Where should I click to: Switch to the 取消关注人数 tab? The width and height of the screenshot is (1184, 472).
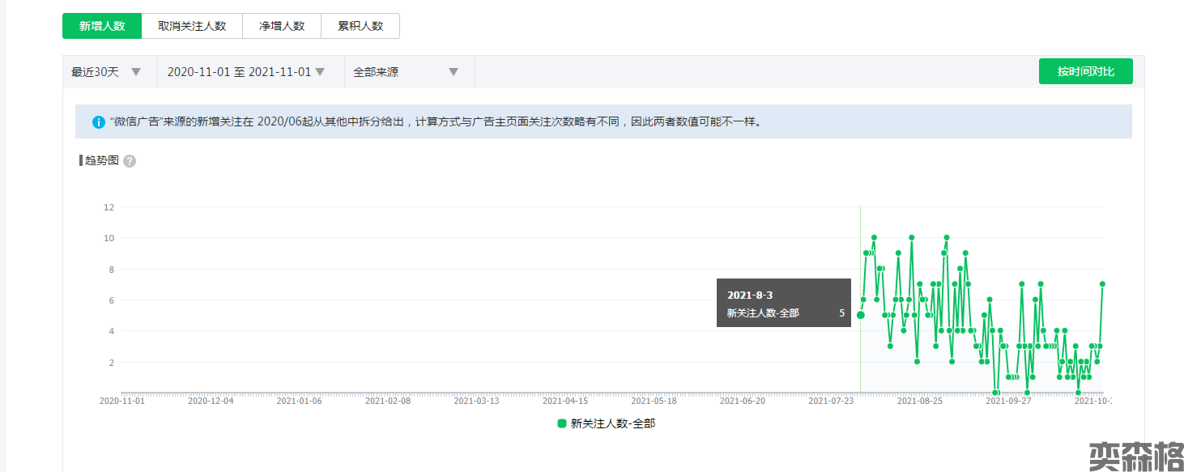pyautogui.click(x=191, y=26)
